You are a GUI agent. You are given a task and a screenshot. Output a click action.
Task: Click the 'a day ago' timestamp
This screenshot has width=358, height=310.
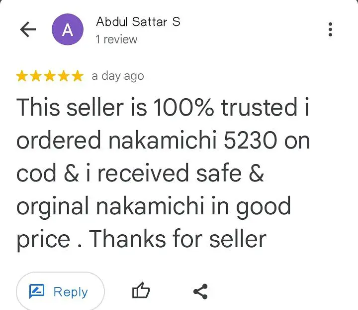[118, 76]
